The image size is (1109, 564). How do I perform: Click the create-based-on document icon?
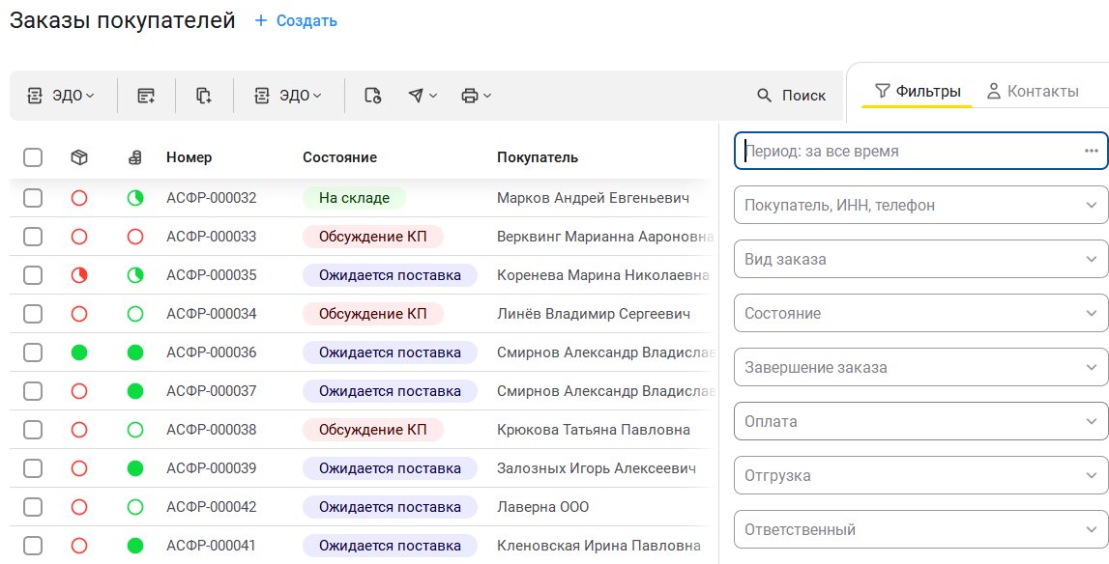[x=146, y=96]
